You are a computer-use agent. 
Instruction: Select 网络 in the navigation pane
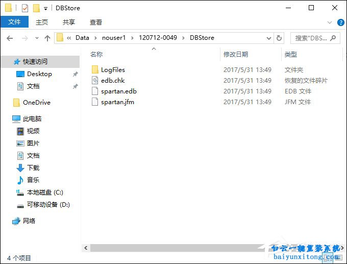coord(29,221)
